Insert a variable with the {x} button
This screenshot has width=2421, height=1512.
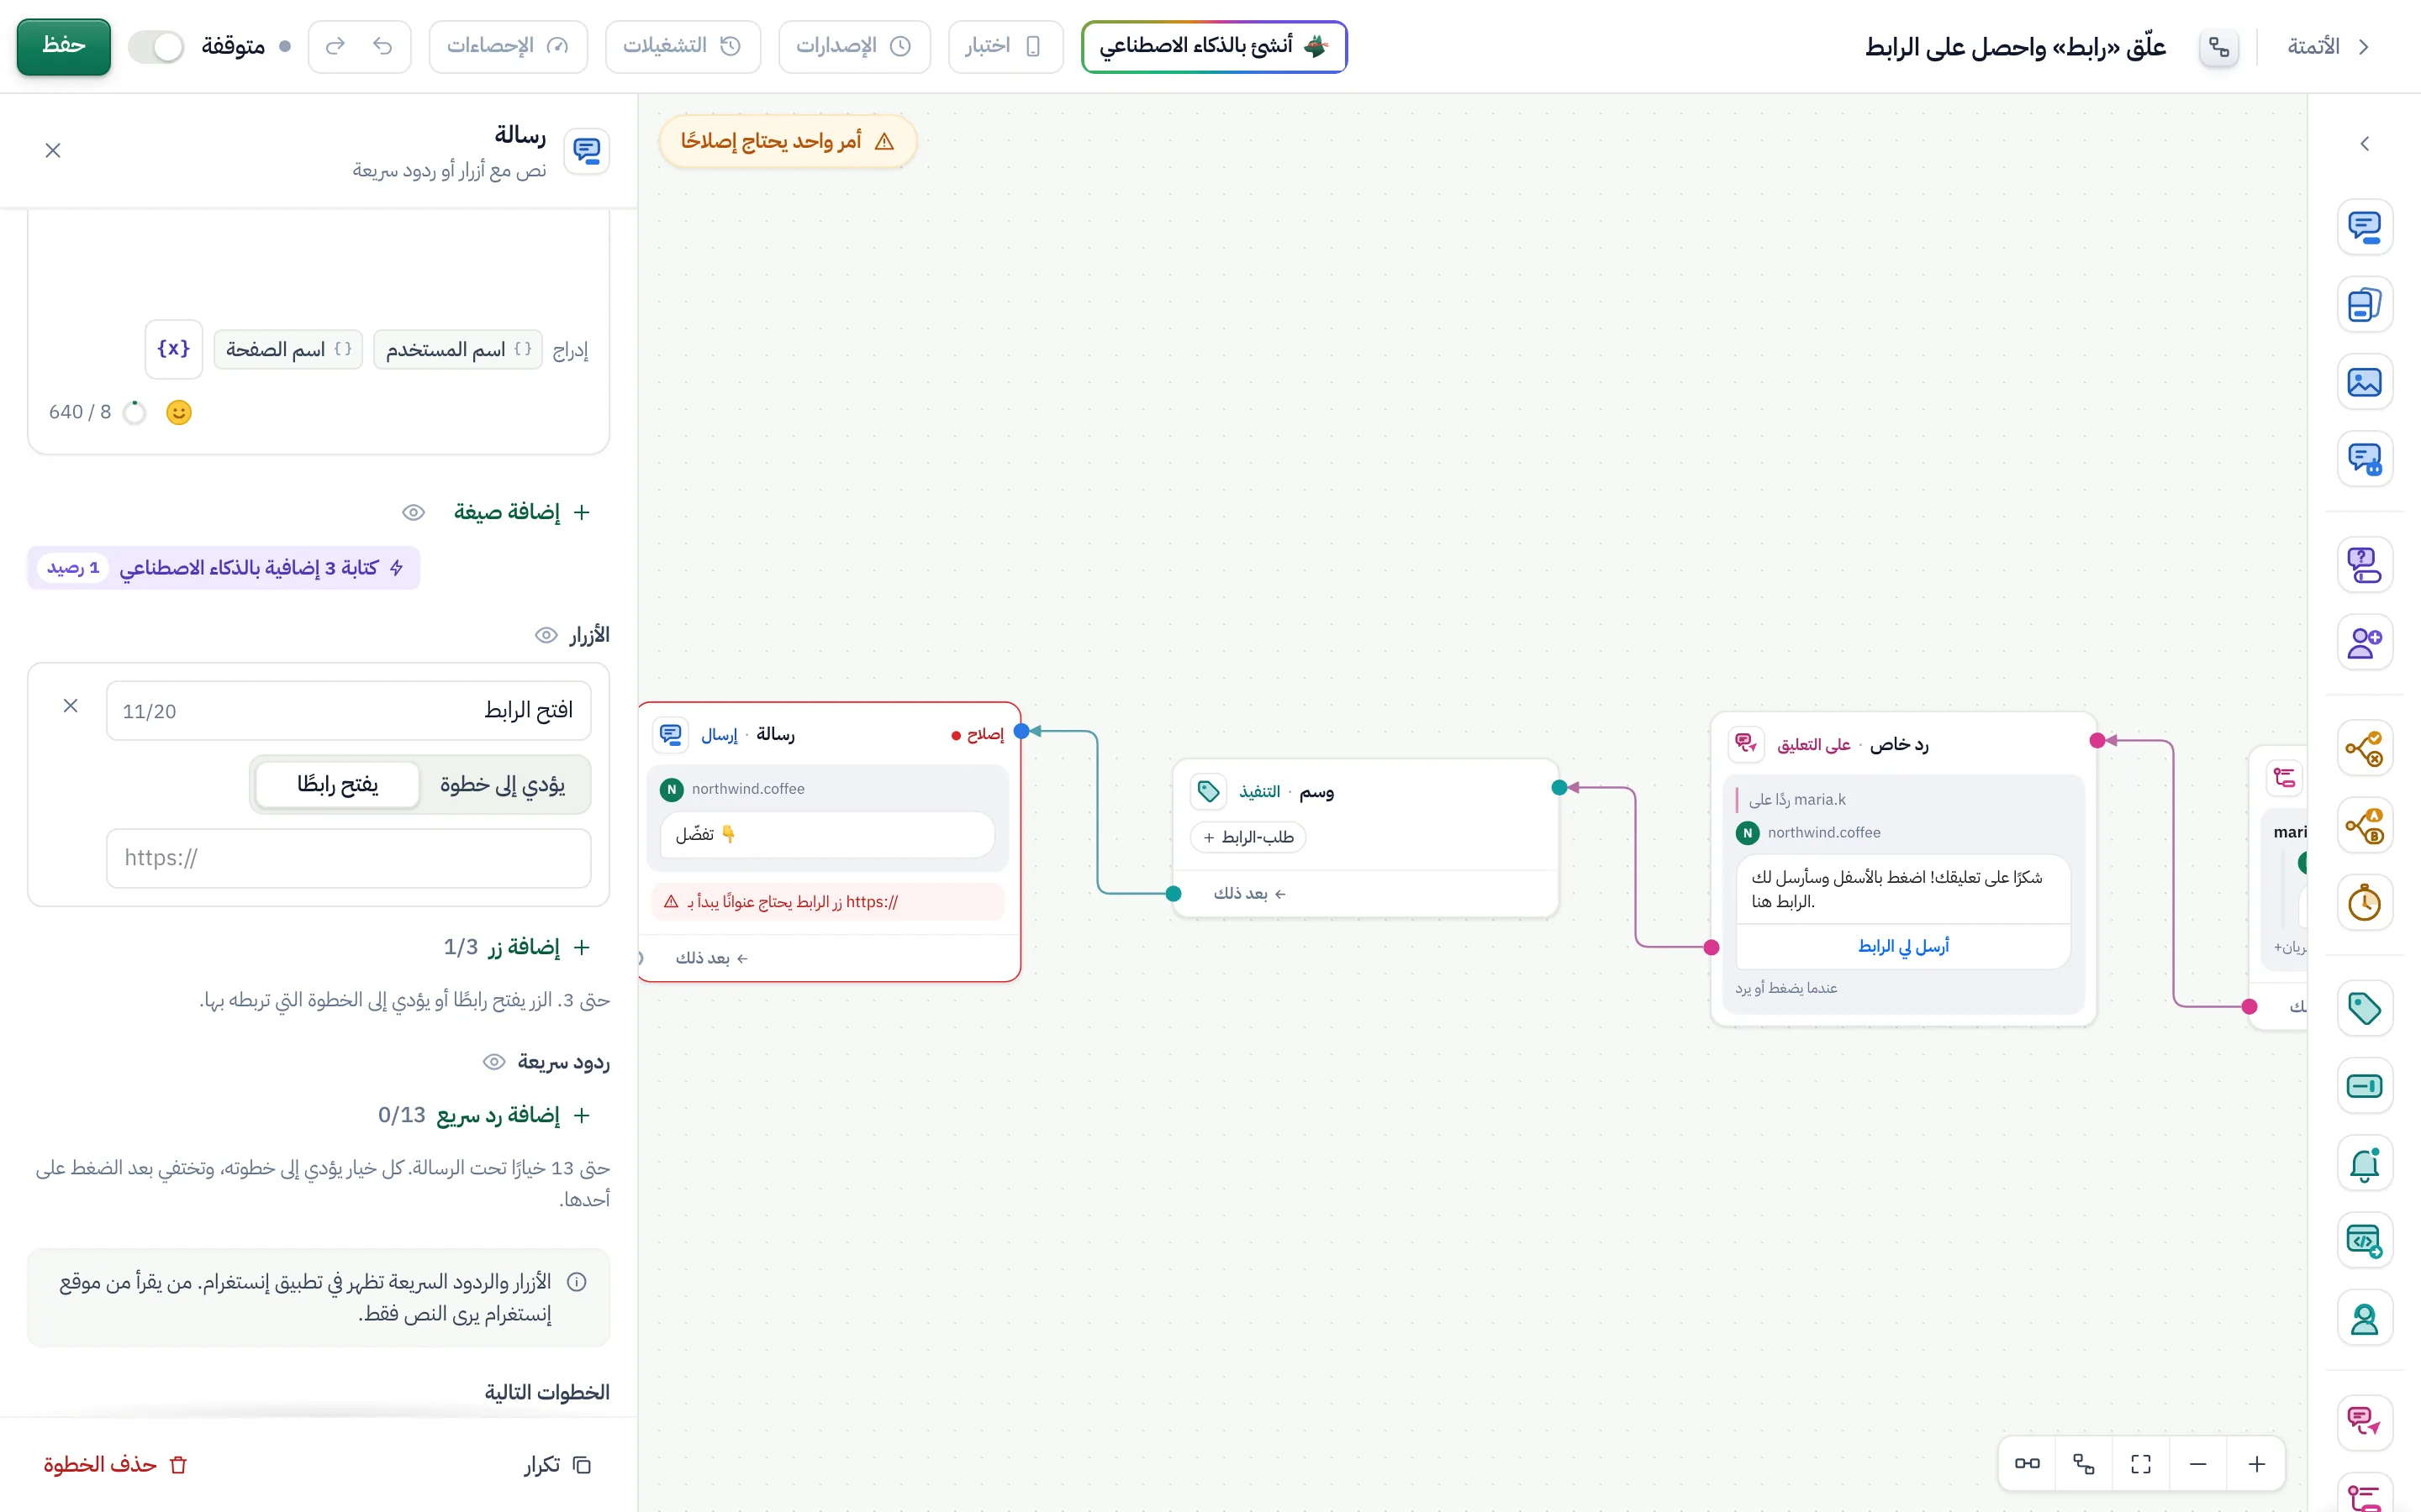click(x=173, y=349)
